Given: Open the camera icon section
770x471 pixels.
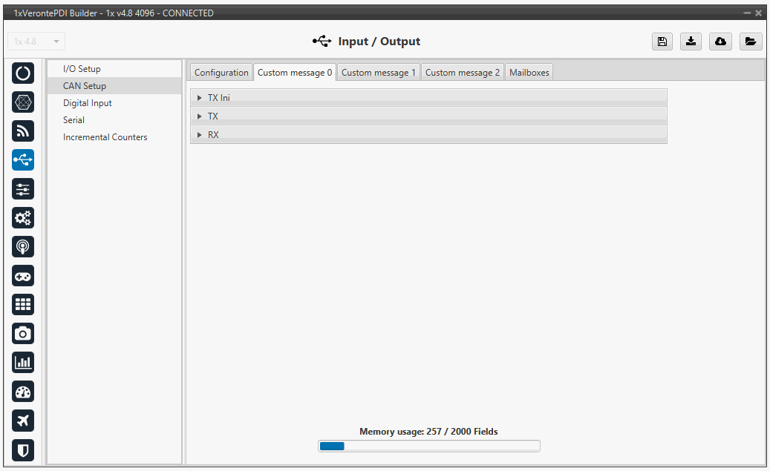Looking at the screenshot, I should click(23, 334).
